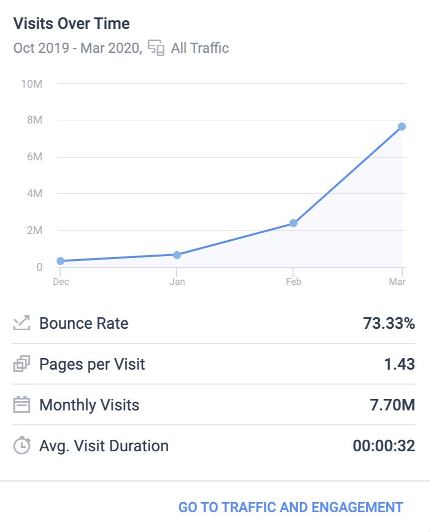Select the January data point on chart
430x532 pixels.
[x=177, y=255]
